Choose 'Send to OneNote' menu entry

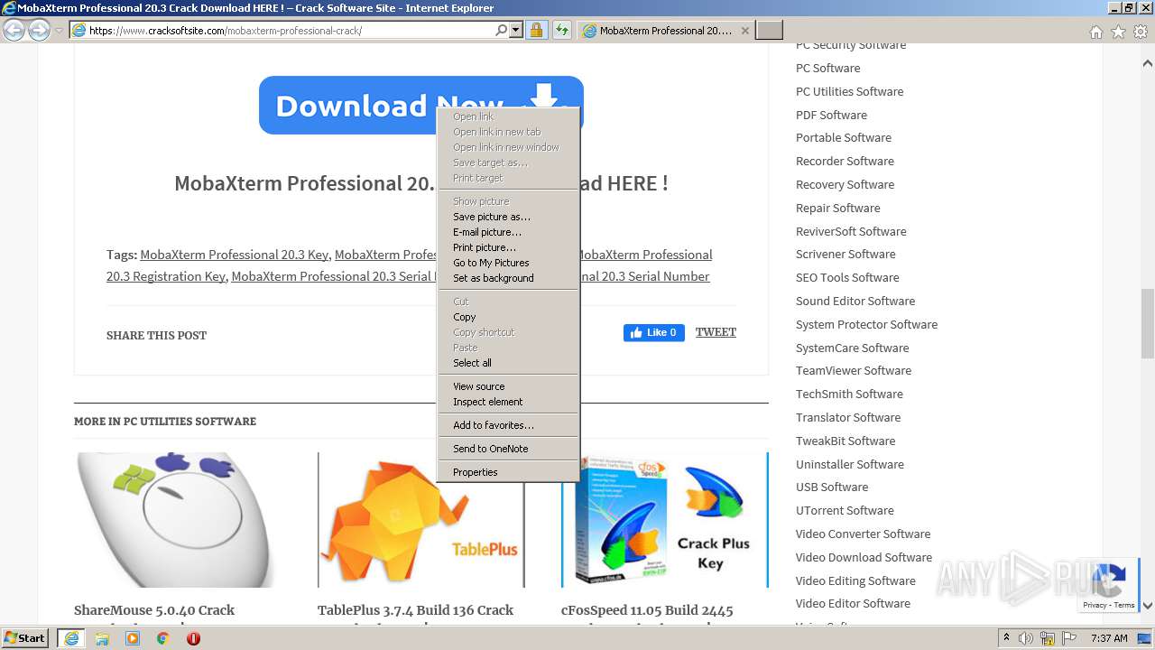(491, 449)
